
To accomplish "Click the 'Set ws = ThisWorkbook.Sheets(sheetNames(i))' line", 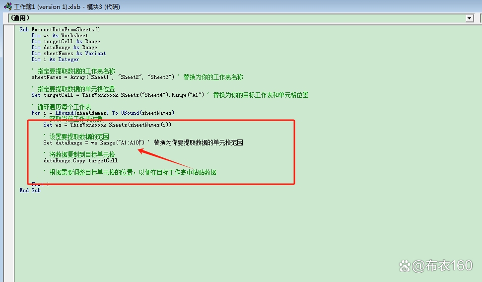I will click(107, 125).
